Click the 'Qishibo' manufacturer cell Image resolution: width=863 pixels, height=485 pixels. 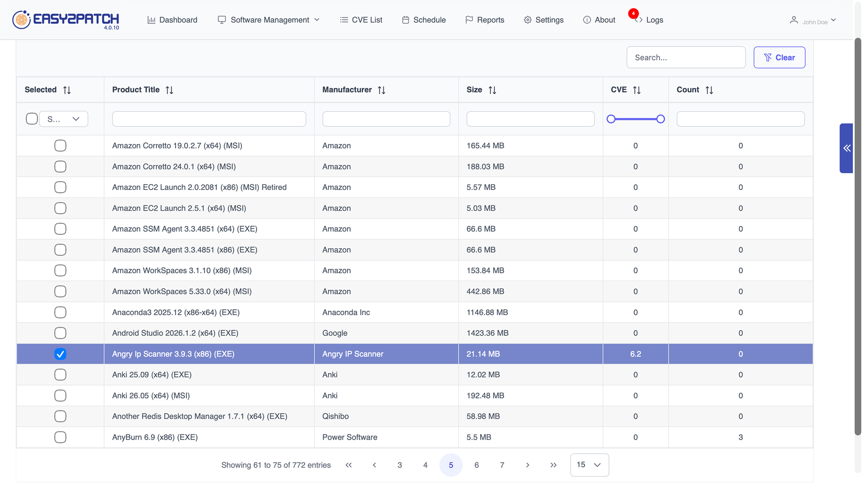(336, 416)
